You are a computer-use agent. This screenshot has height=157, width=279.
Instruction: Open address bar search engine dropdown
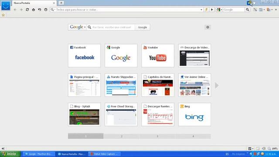click(53, 10)
